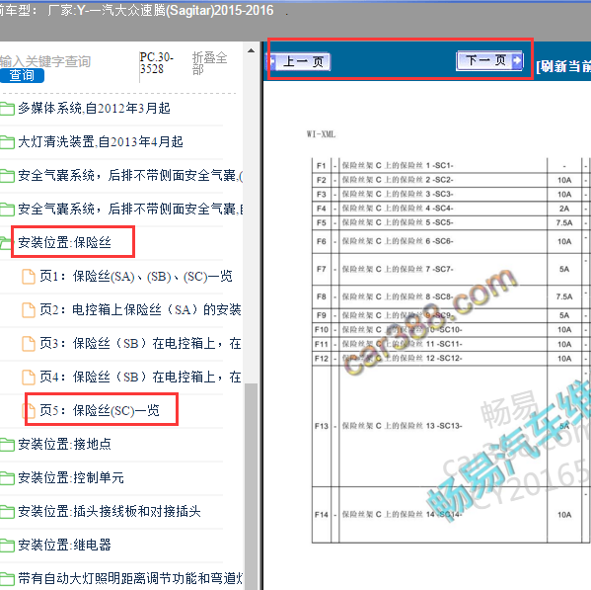This screenshot has height=590, width=591.
Task: Expand 安装位置:接地点 folder
Action: [x=64, y=444]
